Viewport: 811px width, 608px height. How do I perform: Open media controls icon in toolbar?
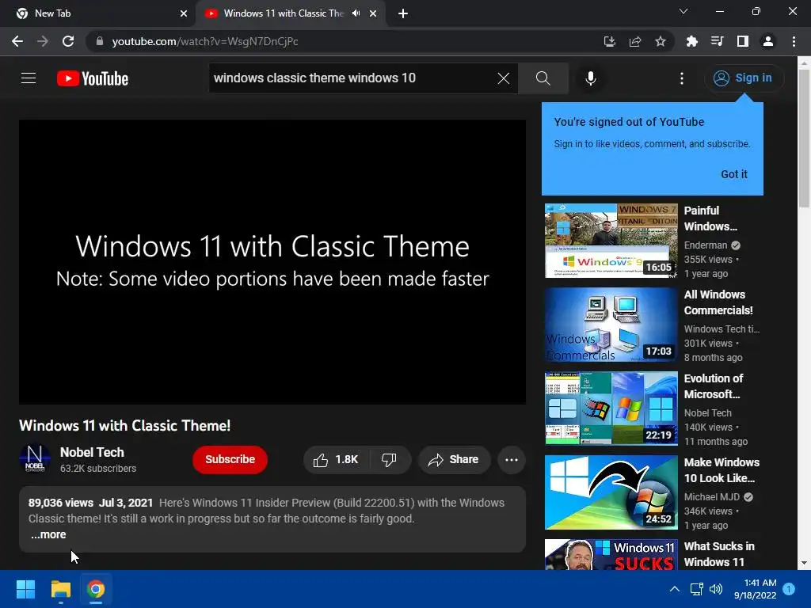click(717, 41)
